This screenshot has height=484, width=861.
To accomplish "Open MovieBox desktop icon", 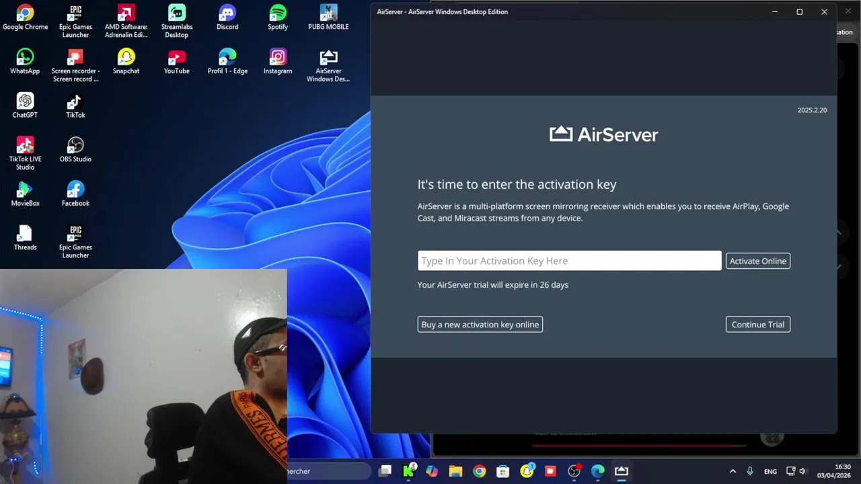I will click(25, 194).
